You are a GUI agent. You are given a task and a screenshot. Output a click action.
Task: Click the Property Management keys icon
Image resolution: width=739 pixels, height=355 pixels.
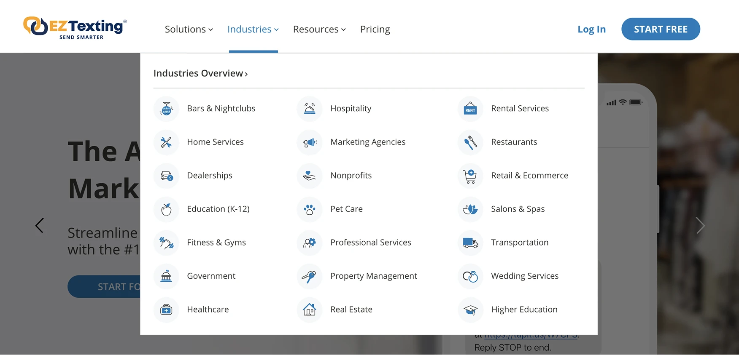[x=310, y=276]
